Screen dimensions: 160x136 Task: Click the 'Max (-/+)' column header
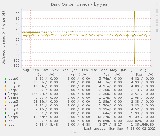145,75
